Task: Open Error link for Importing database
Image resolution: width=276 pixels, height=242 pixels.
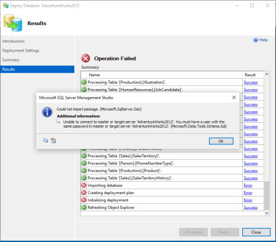Action: [248, 185]
